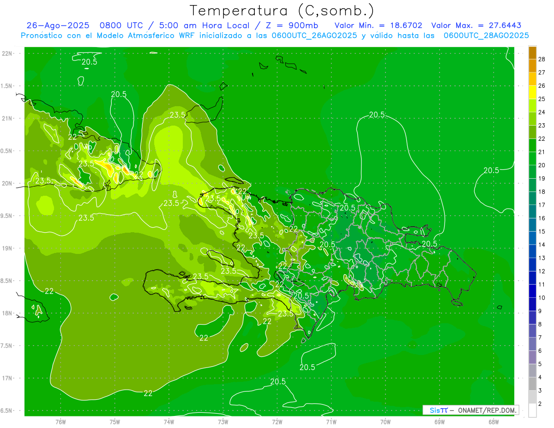Click the longitude axis label "73W"
Image resolution: width=554 pixels, height=428 pixels.
coord(223,422)
